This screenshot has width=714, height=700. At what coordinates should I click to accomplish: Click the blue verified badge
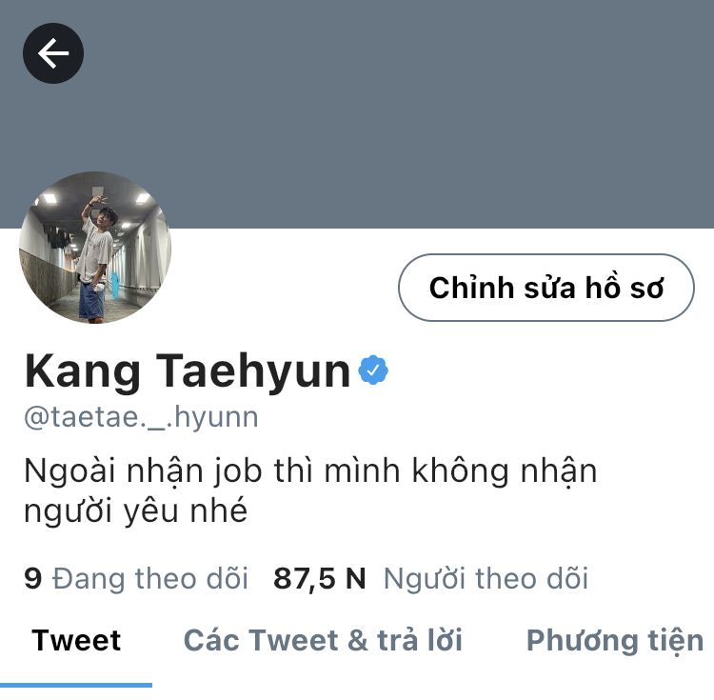pyautogui.click(x=373, y=370)
